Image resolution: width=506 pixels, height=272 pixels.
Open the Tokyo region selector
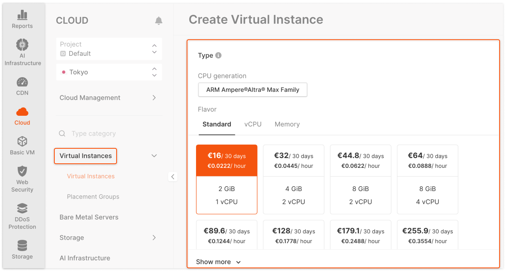pos(109,72)
